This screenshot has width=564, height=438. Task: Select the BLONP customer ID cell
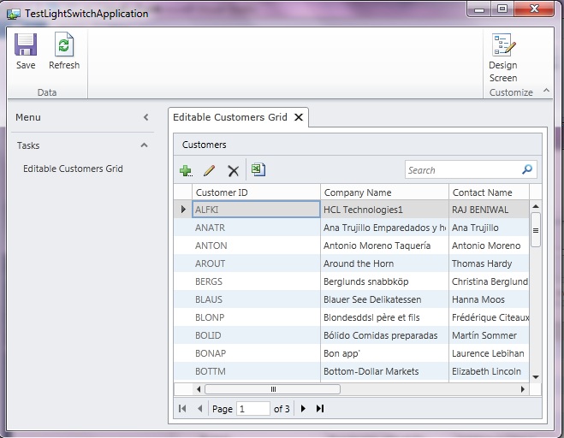click(x=256, y=317)
